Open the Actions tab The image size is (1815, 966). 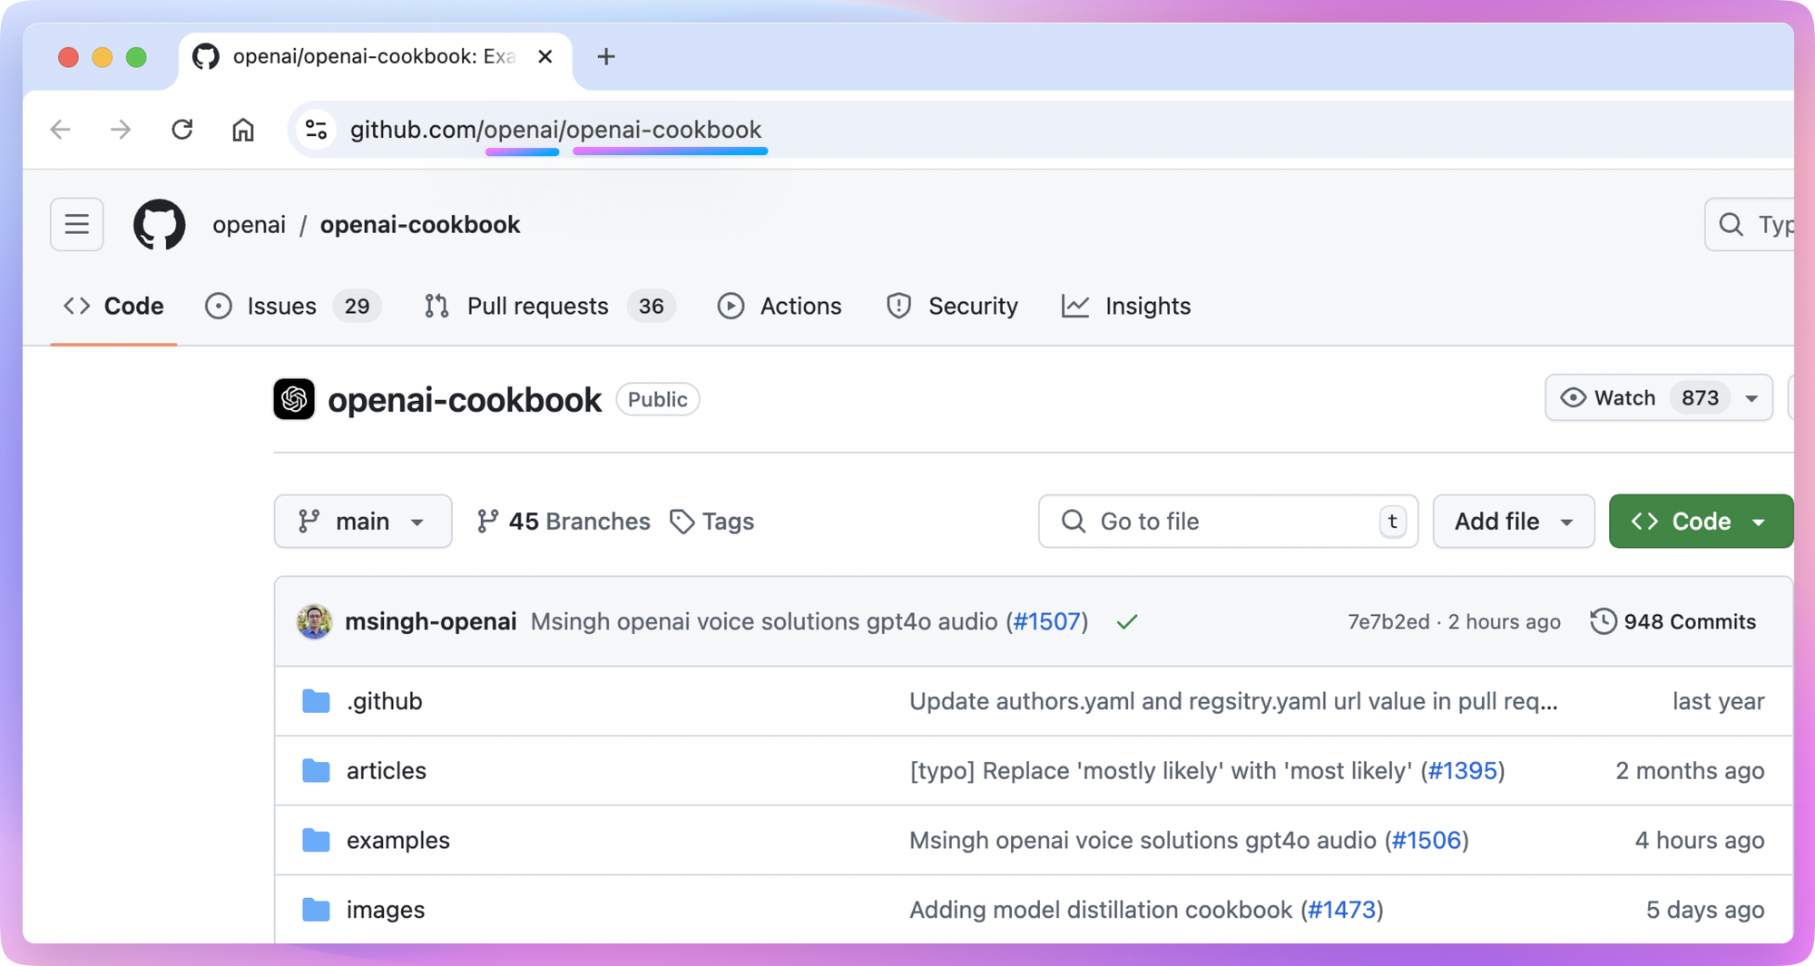click(780, 307)
